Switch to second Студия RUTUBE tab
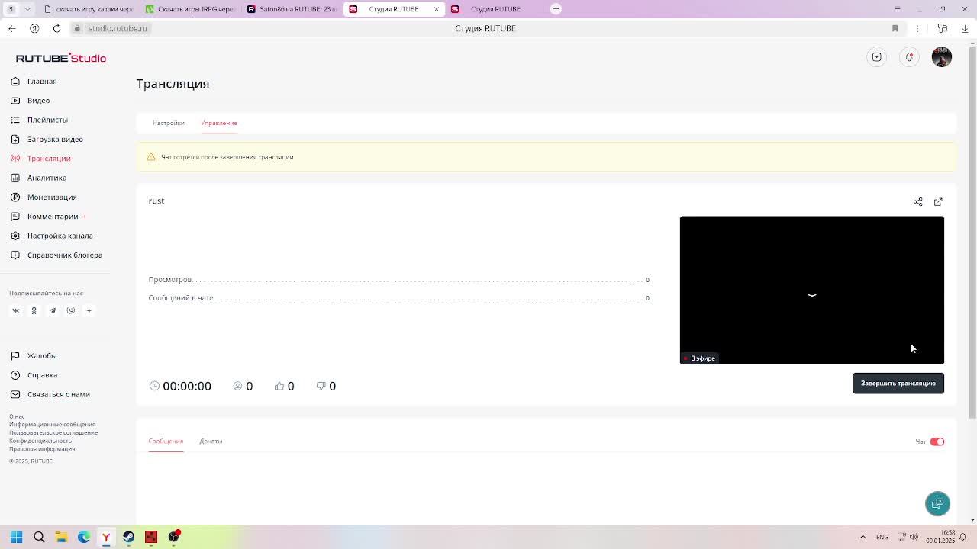Viewport: 977px width, 549px height. 495,9
